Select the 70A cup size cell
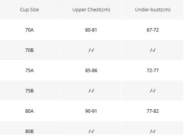 [29, 30]
